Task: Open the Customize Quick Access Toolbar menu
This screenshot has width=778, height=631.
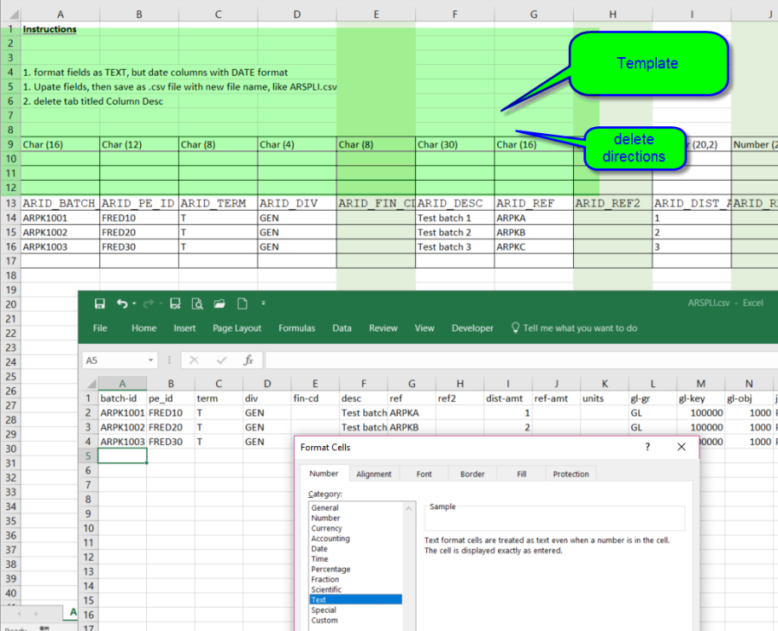Action: coord(263,303)
